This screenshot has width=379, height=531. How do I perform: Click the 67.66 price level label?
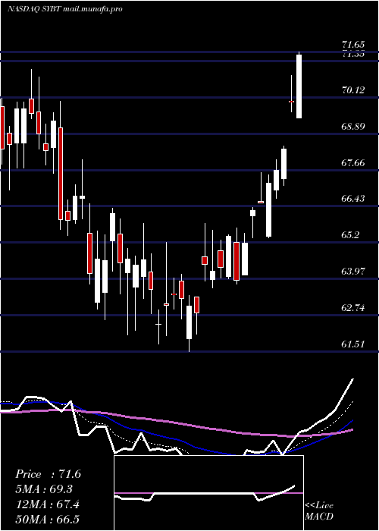tap(353, 163)
